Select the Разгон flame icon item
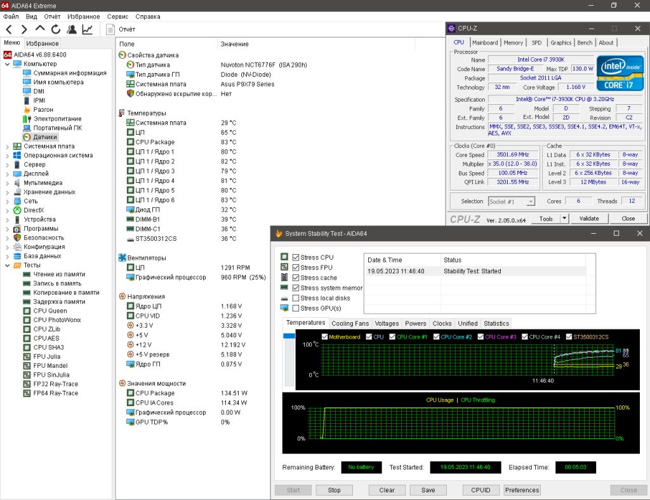The width and height of the screenshot is (650, 500). tap(27, 109)
